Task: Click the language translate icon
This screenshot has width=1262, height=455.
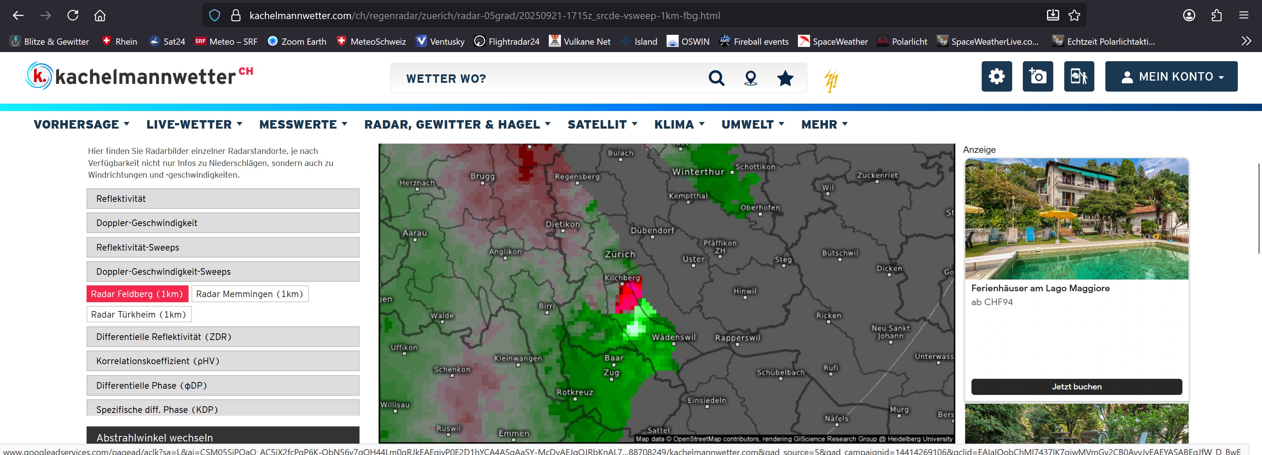Action: (x=1078, y=76)
